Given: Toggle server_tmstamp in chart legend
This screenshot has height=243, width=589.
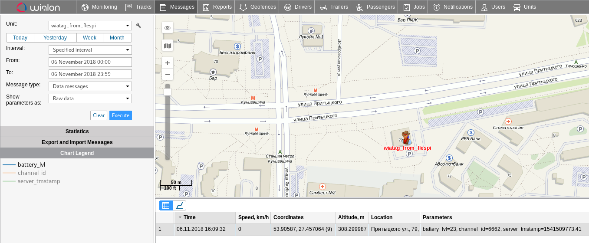Looking at the screenshot, I should tap(39, 181).
